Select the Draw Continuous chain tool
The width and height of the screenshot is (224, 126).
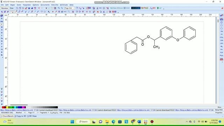19,12
